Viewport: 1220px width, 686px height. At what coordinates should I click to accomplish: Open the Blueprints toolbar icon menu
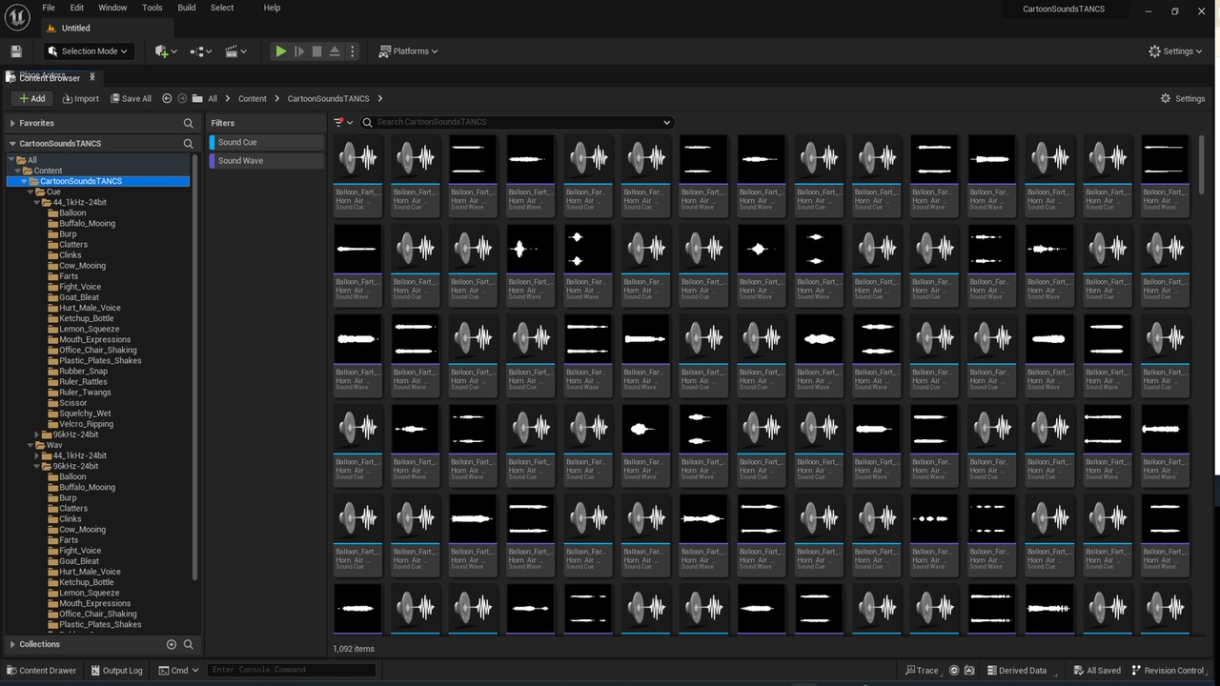coord(201,51)
